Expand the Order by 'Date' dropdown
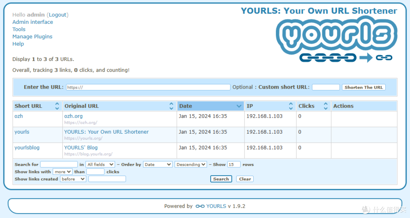410x218 pixels. point(158,165)
